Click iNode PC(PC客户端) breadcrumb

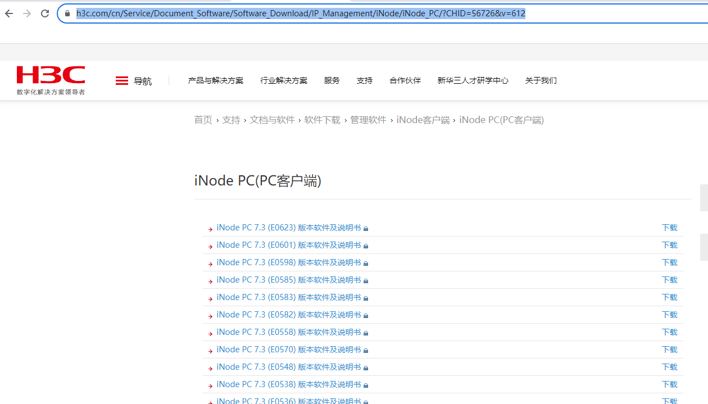pyautogui.click(x=501, y=120)
